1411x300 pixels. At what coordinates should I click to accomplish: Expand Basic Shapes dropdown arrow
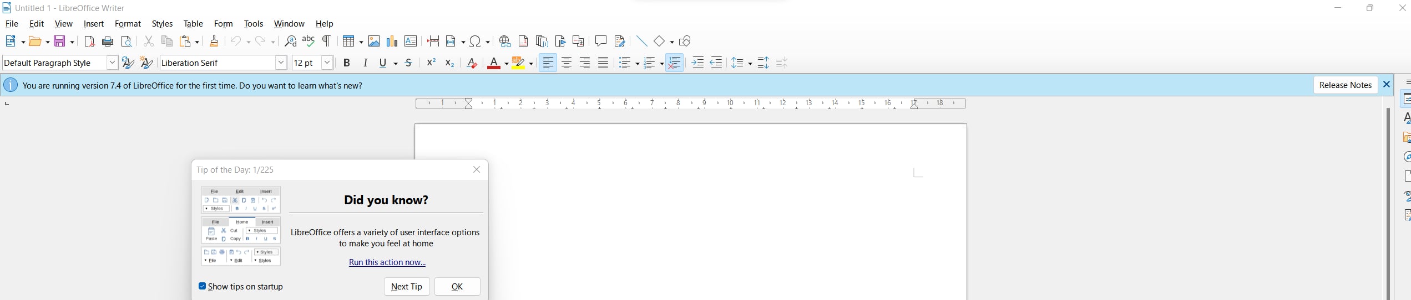tap(671, 42)
